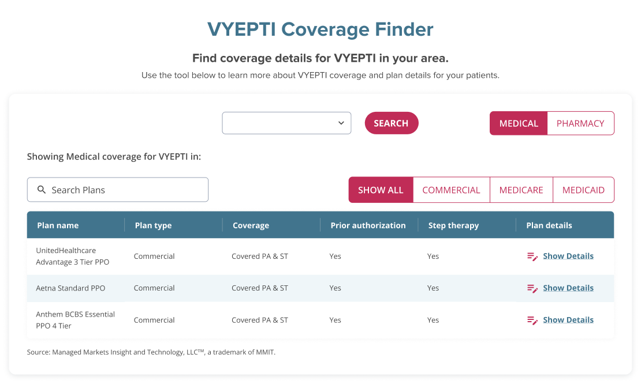Click the Plan name column header
Viewport: 641px width, 392px height.
pyautogui.click(x=57, y=225)
